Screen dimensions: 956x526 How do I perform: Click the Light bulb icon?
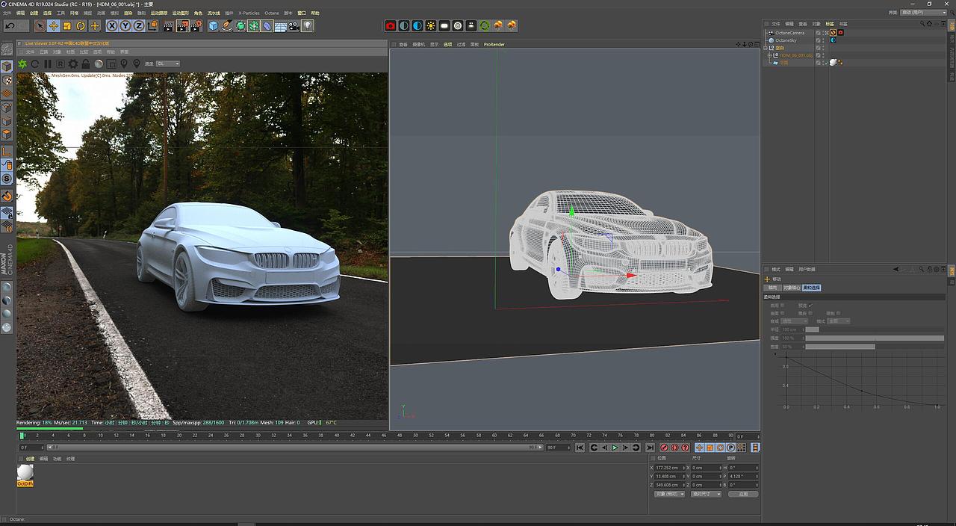[307, 25]
